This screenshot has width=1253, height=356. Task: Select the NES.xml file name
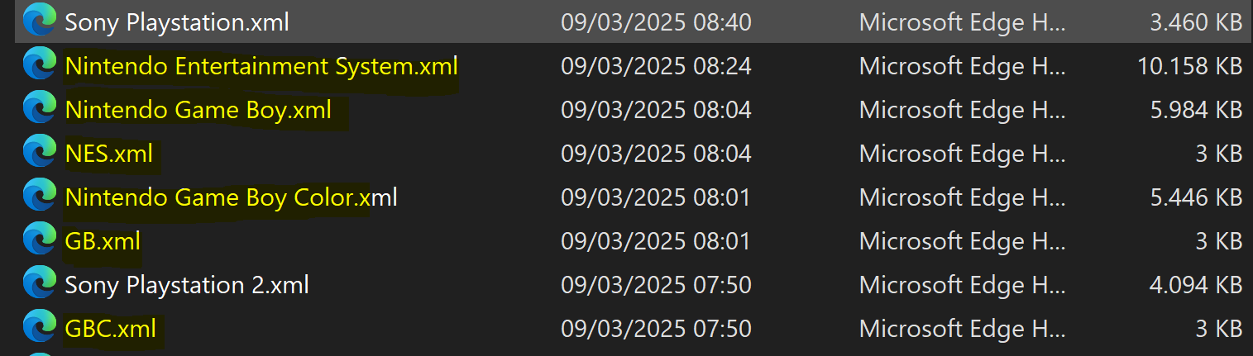(x=109, y=154)
